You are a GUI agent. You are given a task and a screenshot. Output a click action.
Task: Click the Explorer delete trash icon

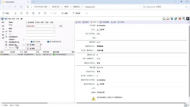pyautogui.click(x=45, y=13)
